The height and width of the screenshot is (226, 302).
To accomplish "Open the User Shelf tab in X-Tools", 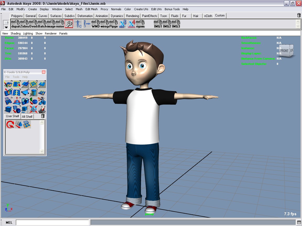I will [x=12, y=116].
